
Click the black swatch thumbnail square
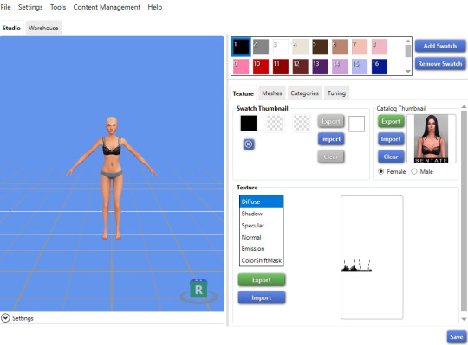(249, 124)
